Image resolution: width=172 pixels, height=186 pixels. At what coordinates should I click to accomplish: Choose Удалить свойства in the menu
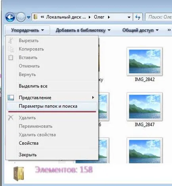point(52,135)
